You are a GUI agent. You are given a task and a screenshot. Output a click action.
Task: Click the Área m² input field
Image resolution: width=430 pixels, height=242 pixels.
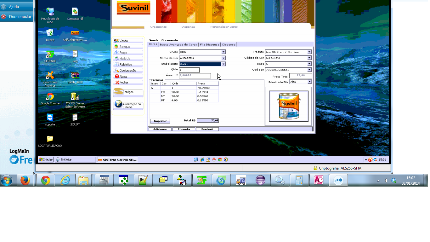click(195, 76)
